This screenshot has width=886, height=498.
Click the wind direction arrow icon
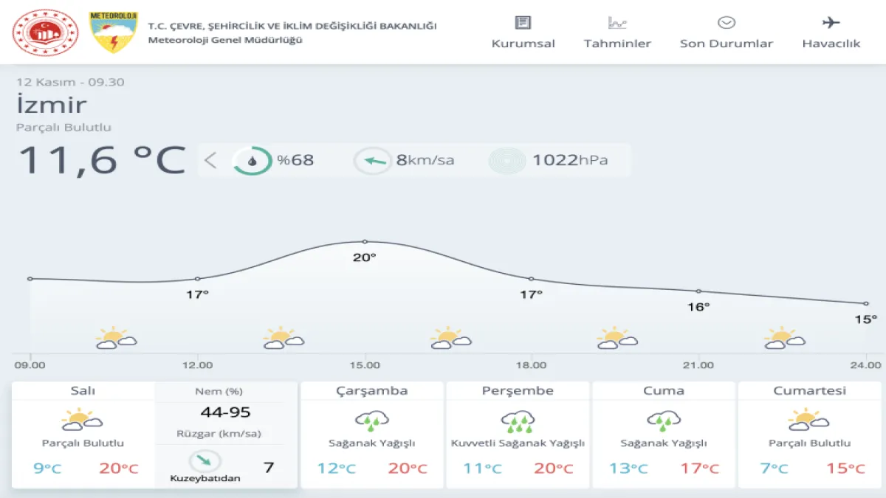372,160
